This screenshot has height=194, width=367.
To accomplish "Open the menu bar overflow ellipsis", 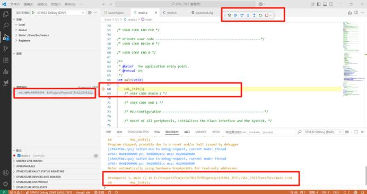I will pyautogui.click(x=81, y=4).
